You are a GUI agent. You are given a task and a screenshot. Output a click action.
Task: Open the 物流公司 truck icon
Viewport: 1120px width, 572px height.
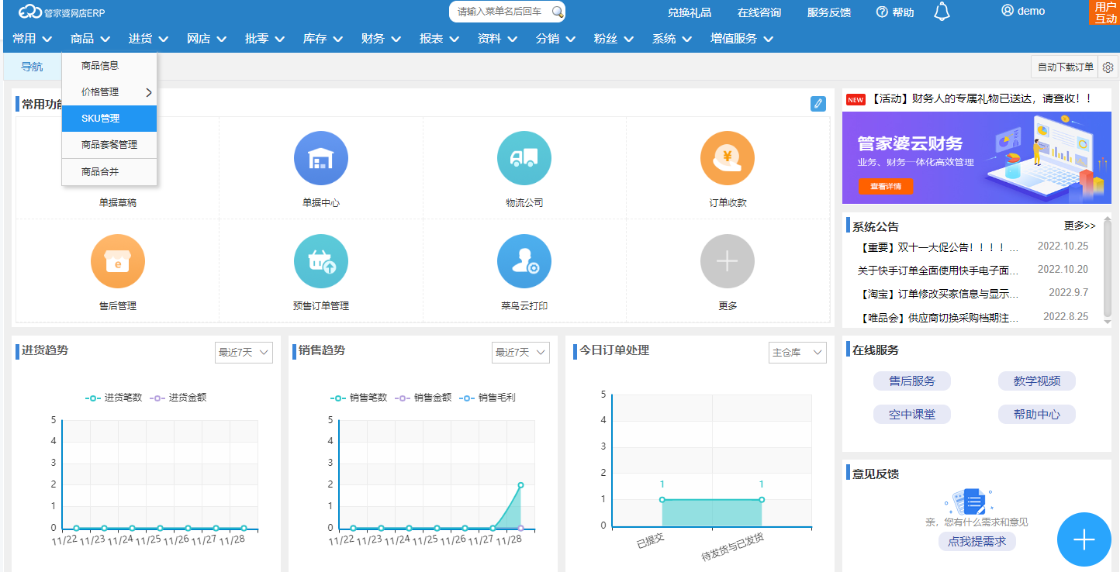click(x=524, y=159)
